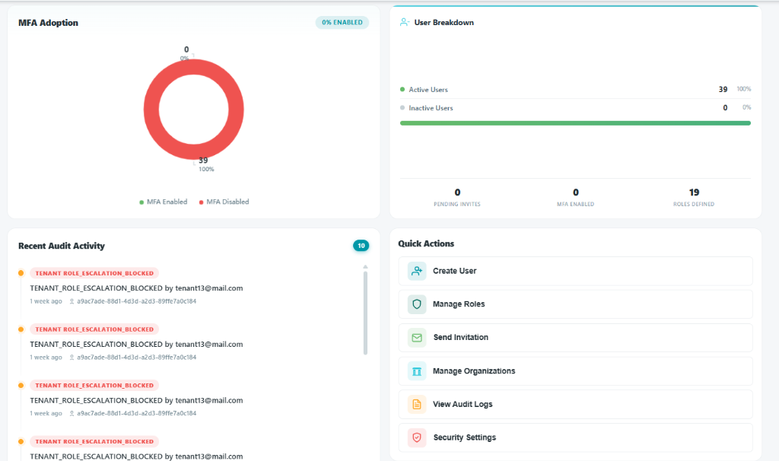The image size is (779, 461).
Task: Click the scroll-up arrow in audit list
Action: (366, 267)
